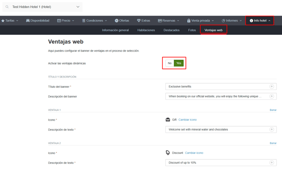Expand the Venta privada menu chevron
The height and width of the screenshot is (171, 282).
213,21
